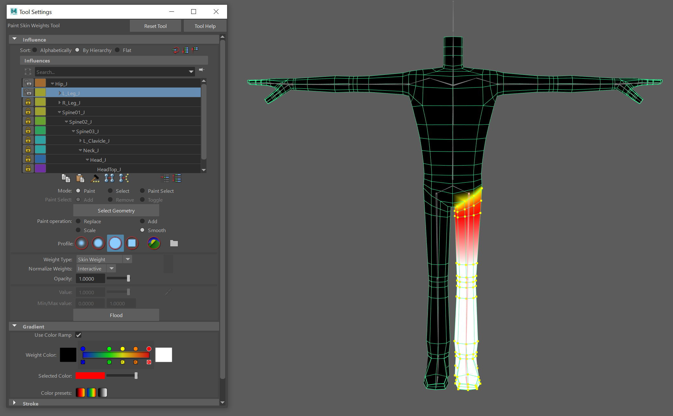Switch Mode to Paint Select
This screenshot has width=673, height=416.
pos(142,191)
